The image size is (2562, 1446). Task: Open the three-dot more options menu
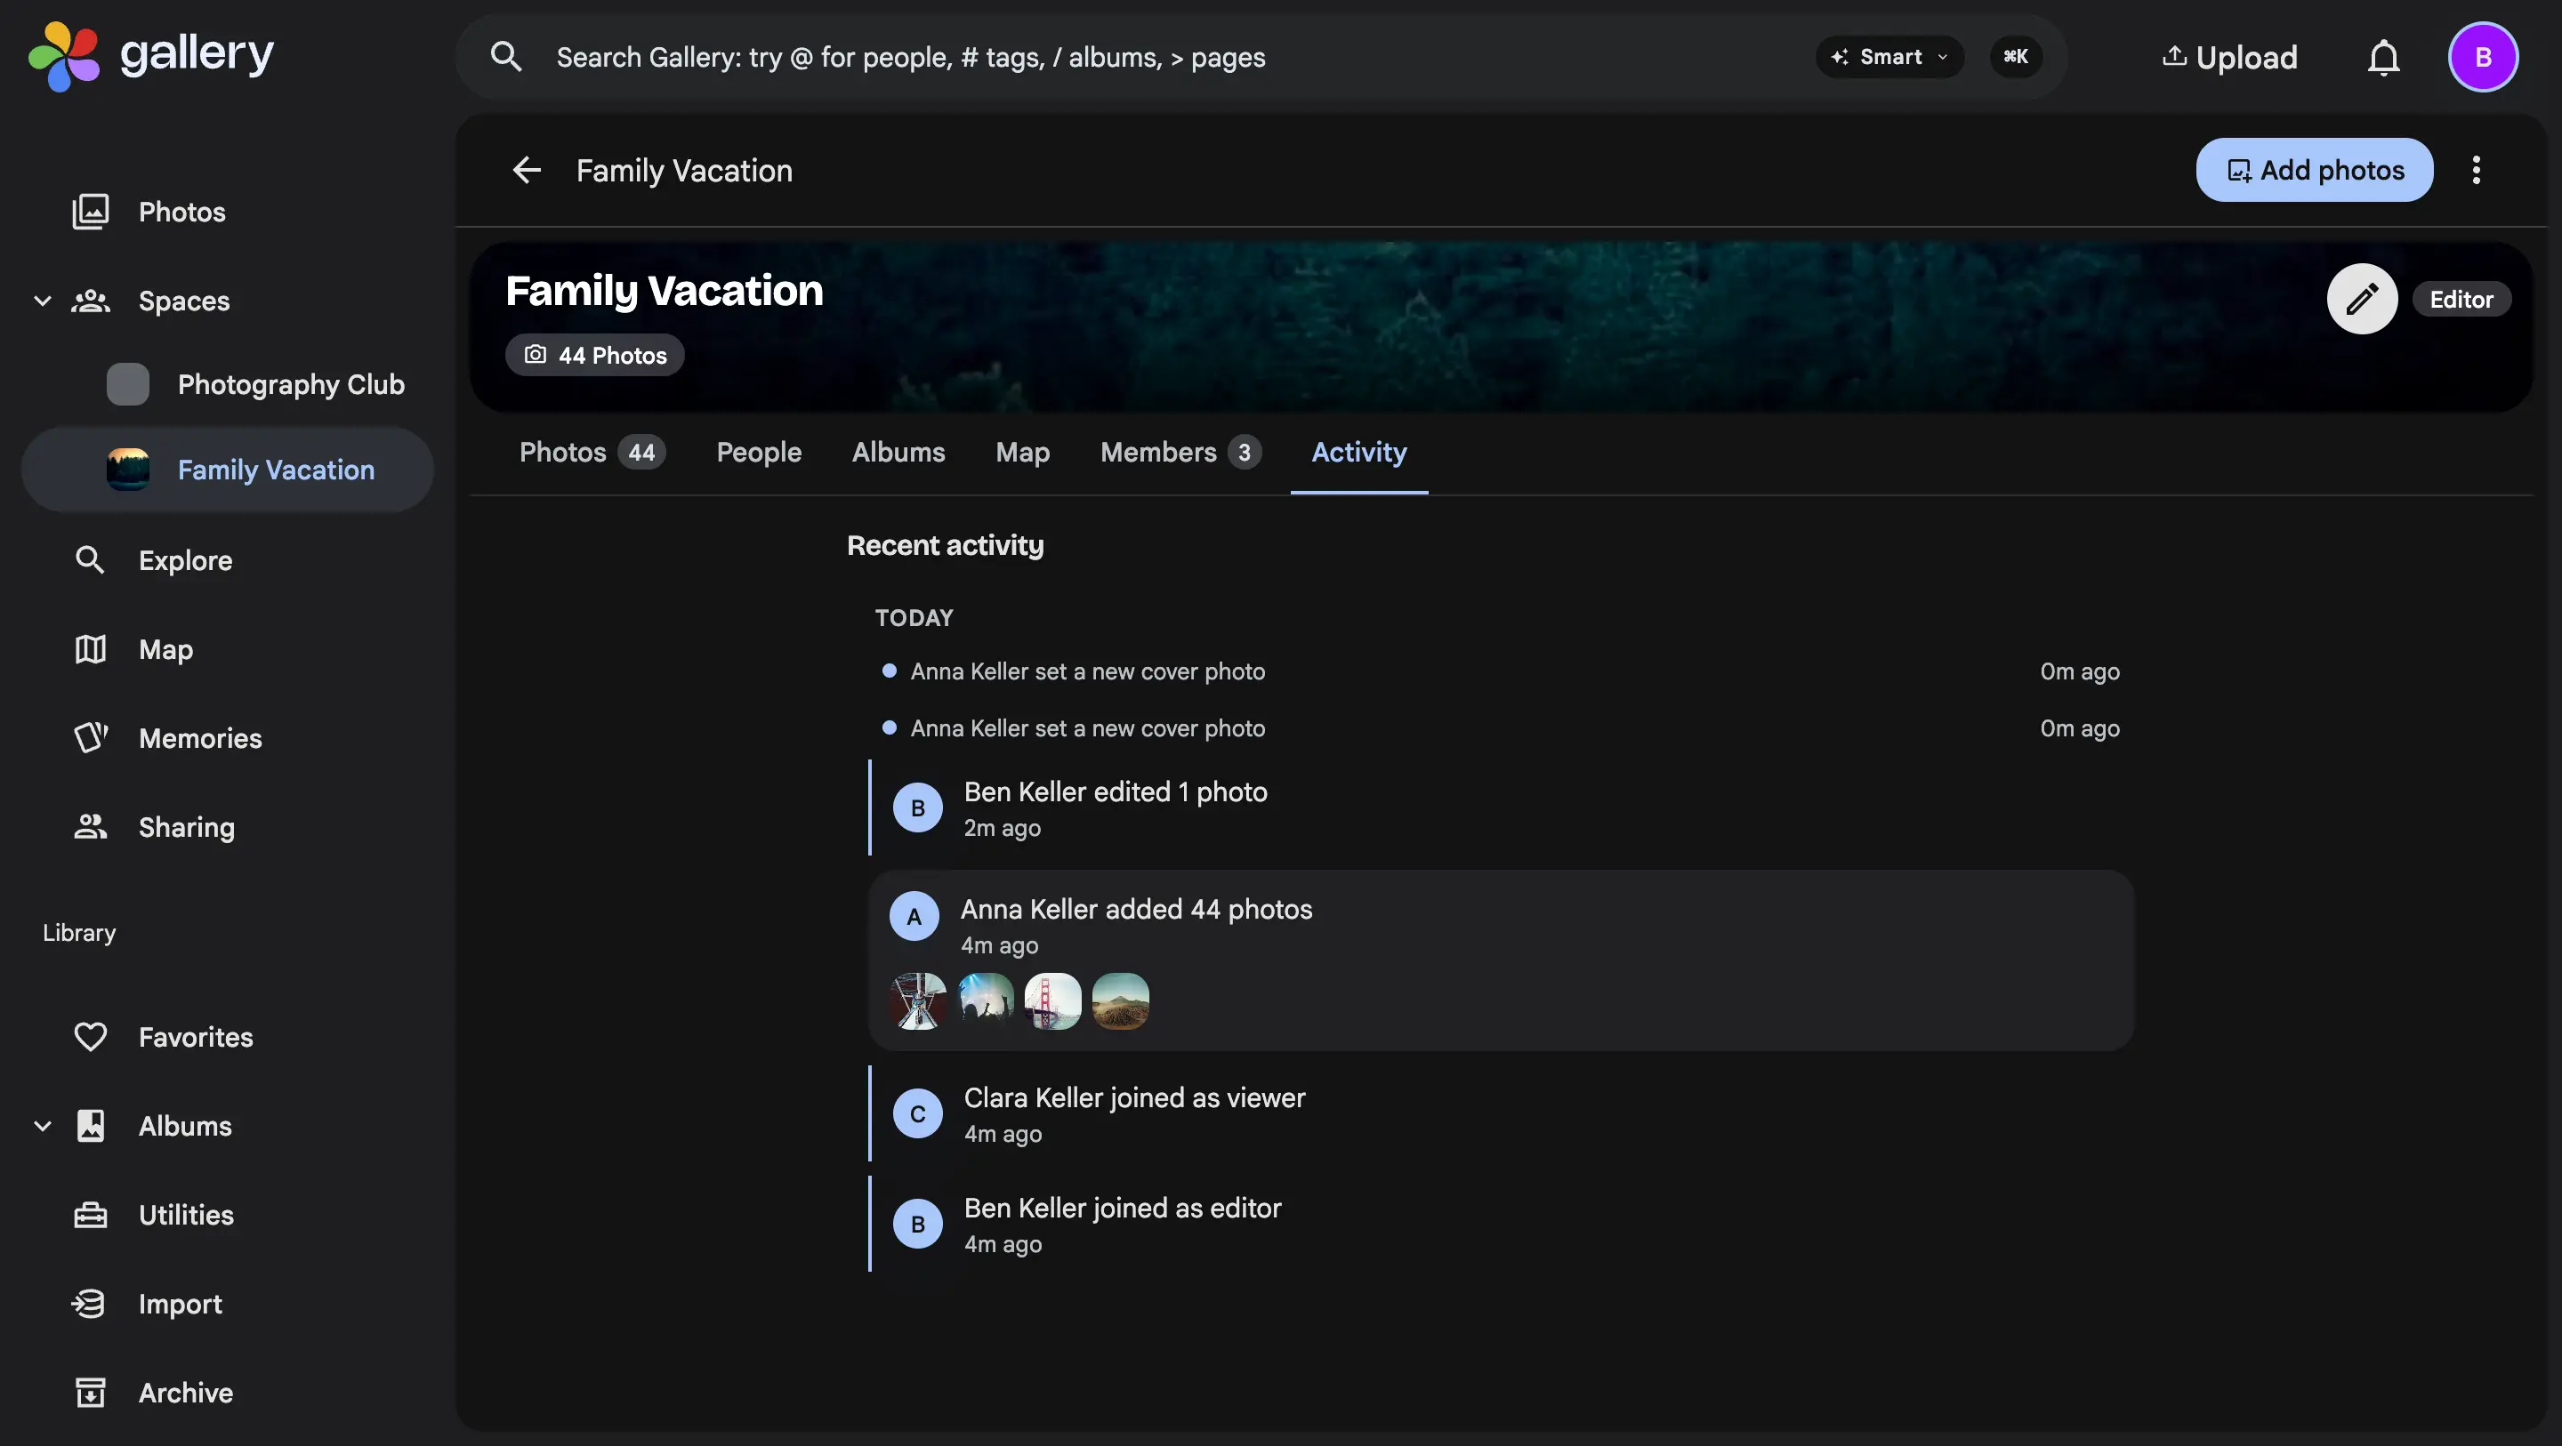[2476, 170]
